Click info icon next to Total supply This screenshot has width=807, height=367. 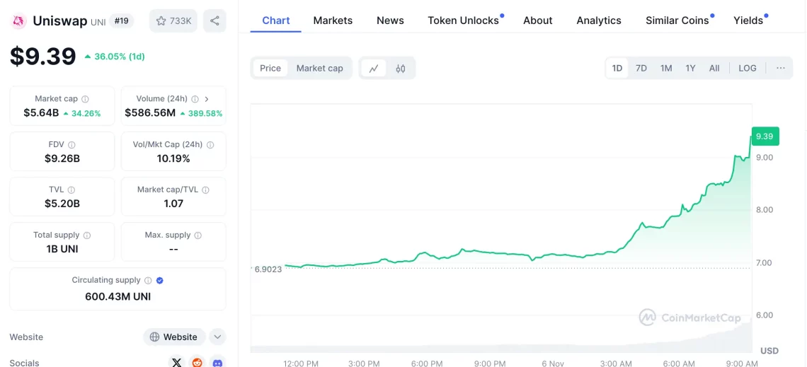pyautogui.click(x=87, y=235)
